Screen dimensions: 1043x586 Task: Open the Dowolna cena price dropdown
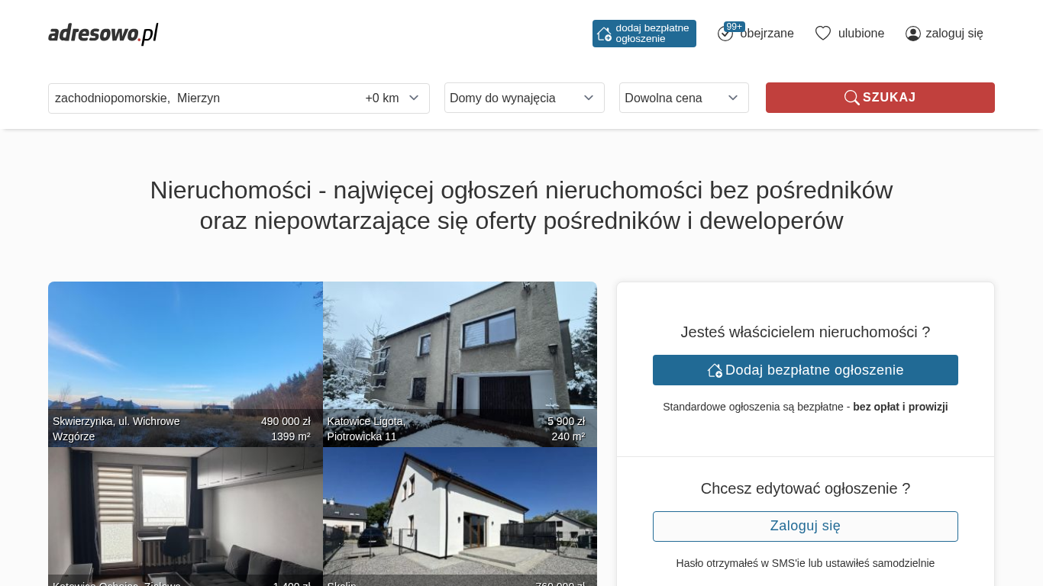pos(683,98)
